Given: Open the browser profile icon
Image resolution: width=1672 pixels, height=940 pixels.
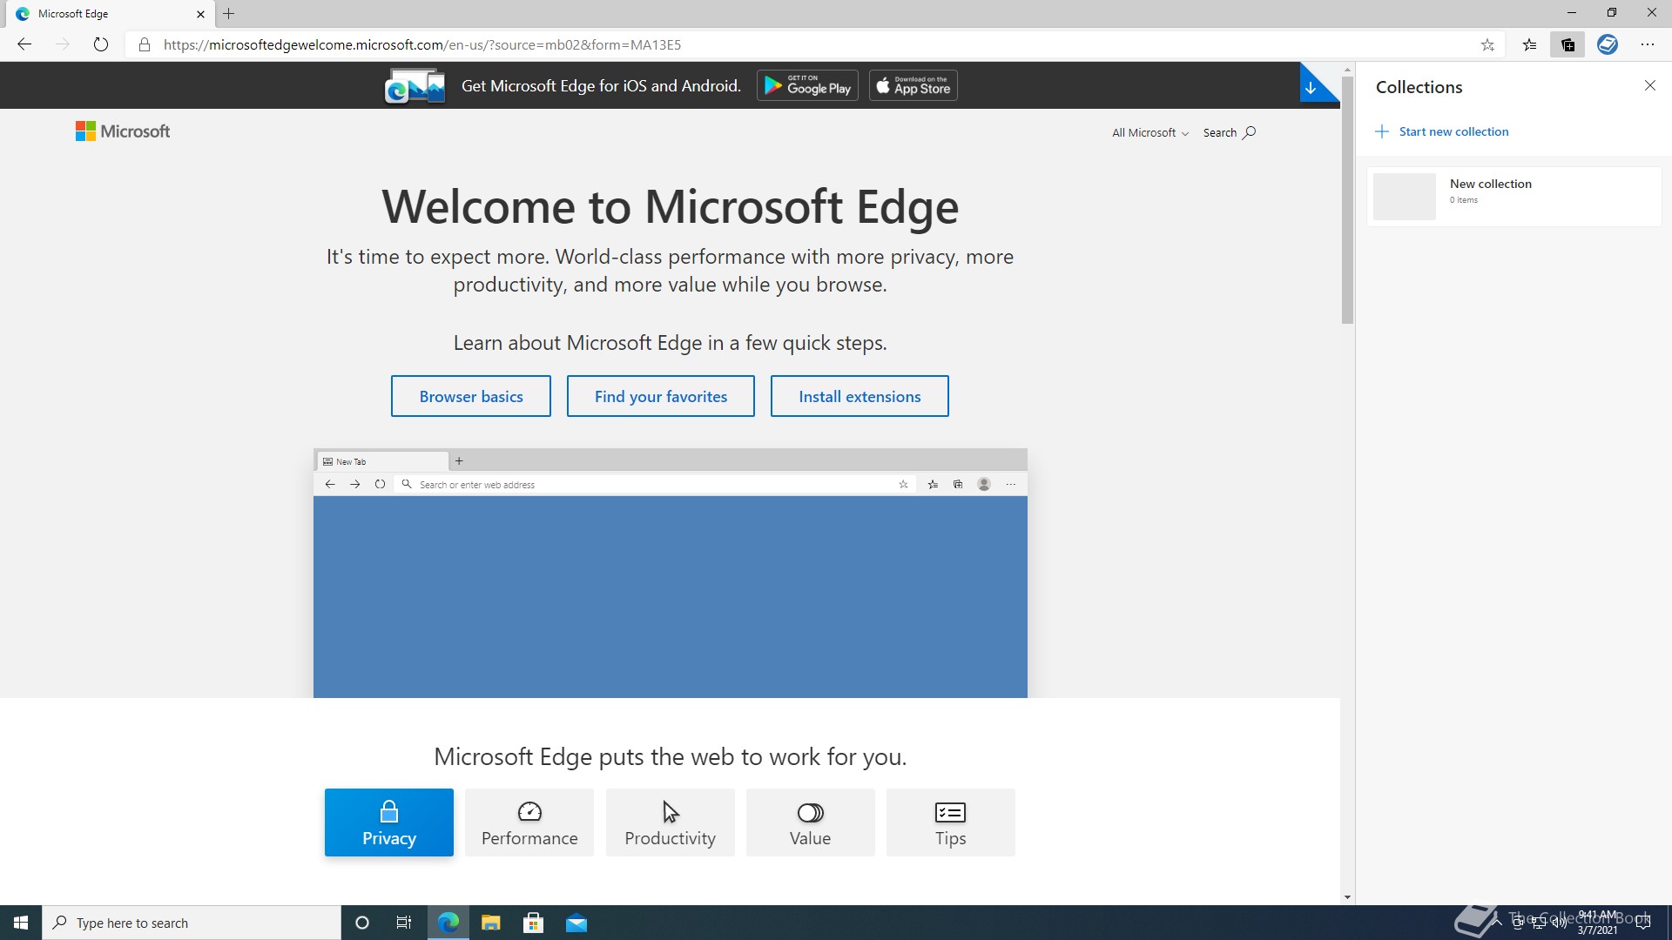Looking at the screenshot, I should [1608, 44].
